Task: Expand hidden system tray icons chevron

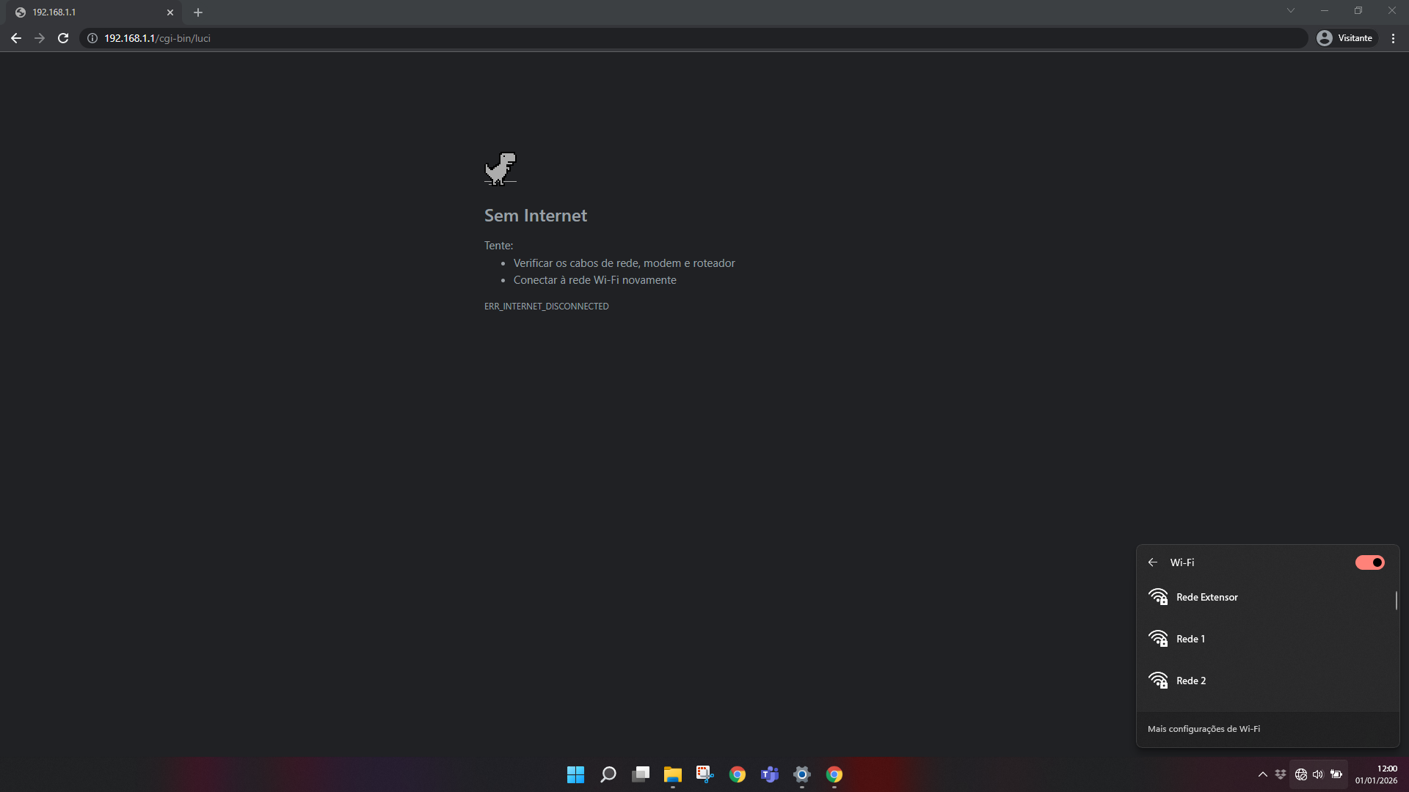Action: pyautogui.click(x=1263, y=774)
